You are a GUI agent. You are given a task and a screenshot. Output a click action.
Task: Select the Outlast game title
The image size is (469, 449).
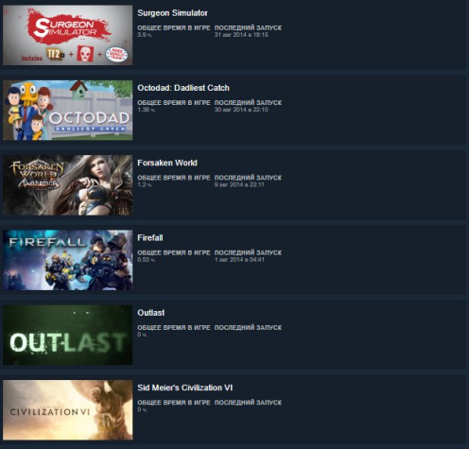point(151,313)
